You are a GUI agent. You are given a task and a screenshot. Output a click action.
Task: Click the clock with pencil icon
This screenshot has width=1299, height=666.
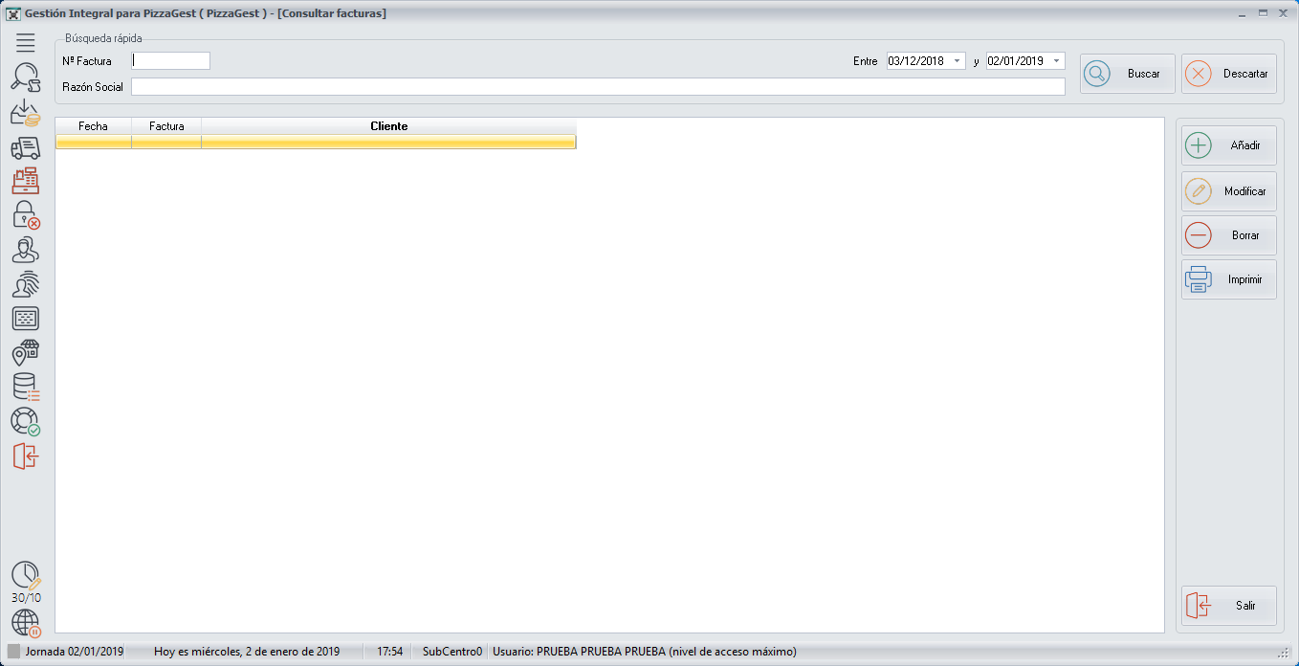tap(26, 575)
